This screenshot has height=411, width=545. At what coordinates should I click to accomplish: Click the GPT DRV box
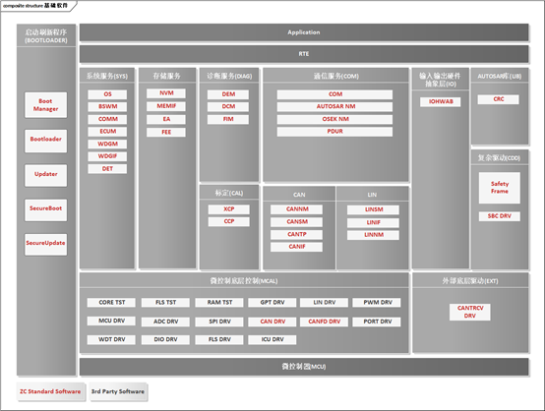pyautogui.click(x=272, y=302)
